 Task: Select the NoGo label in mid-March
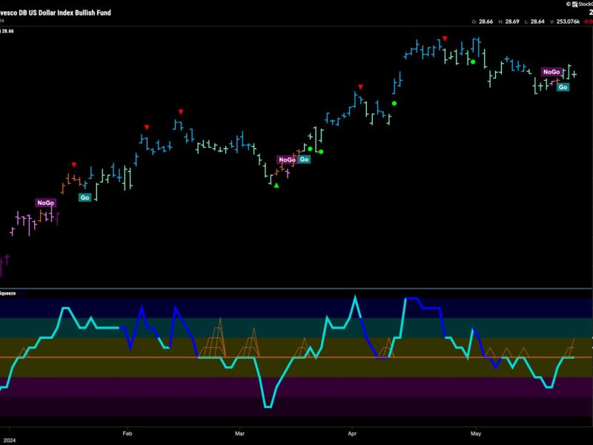click(287, 159)
